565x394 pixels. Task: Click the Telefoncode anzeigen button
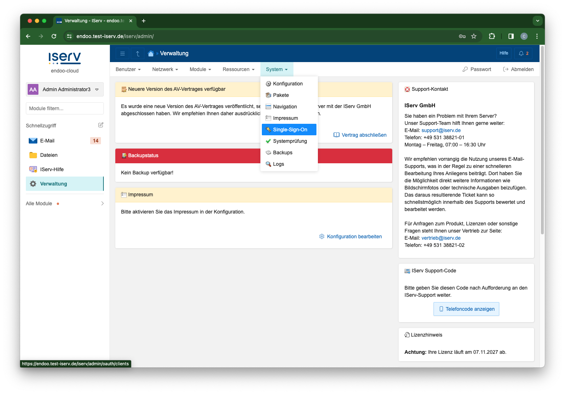466,309
